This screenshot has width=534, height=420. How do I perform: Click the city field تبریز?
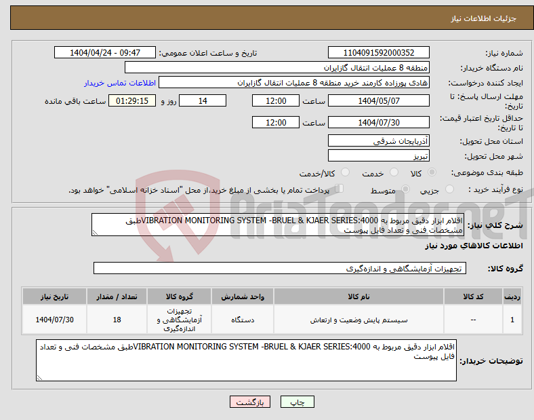pyautogui.click(x=378, y=155)
